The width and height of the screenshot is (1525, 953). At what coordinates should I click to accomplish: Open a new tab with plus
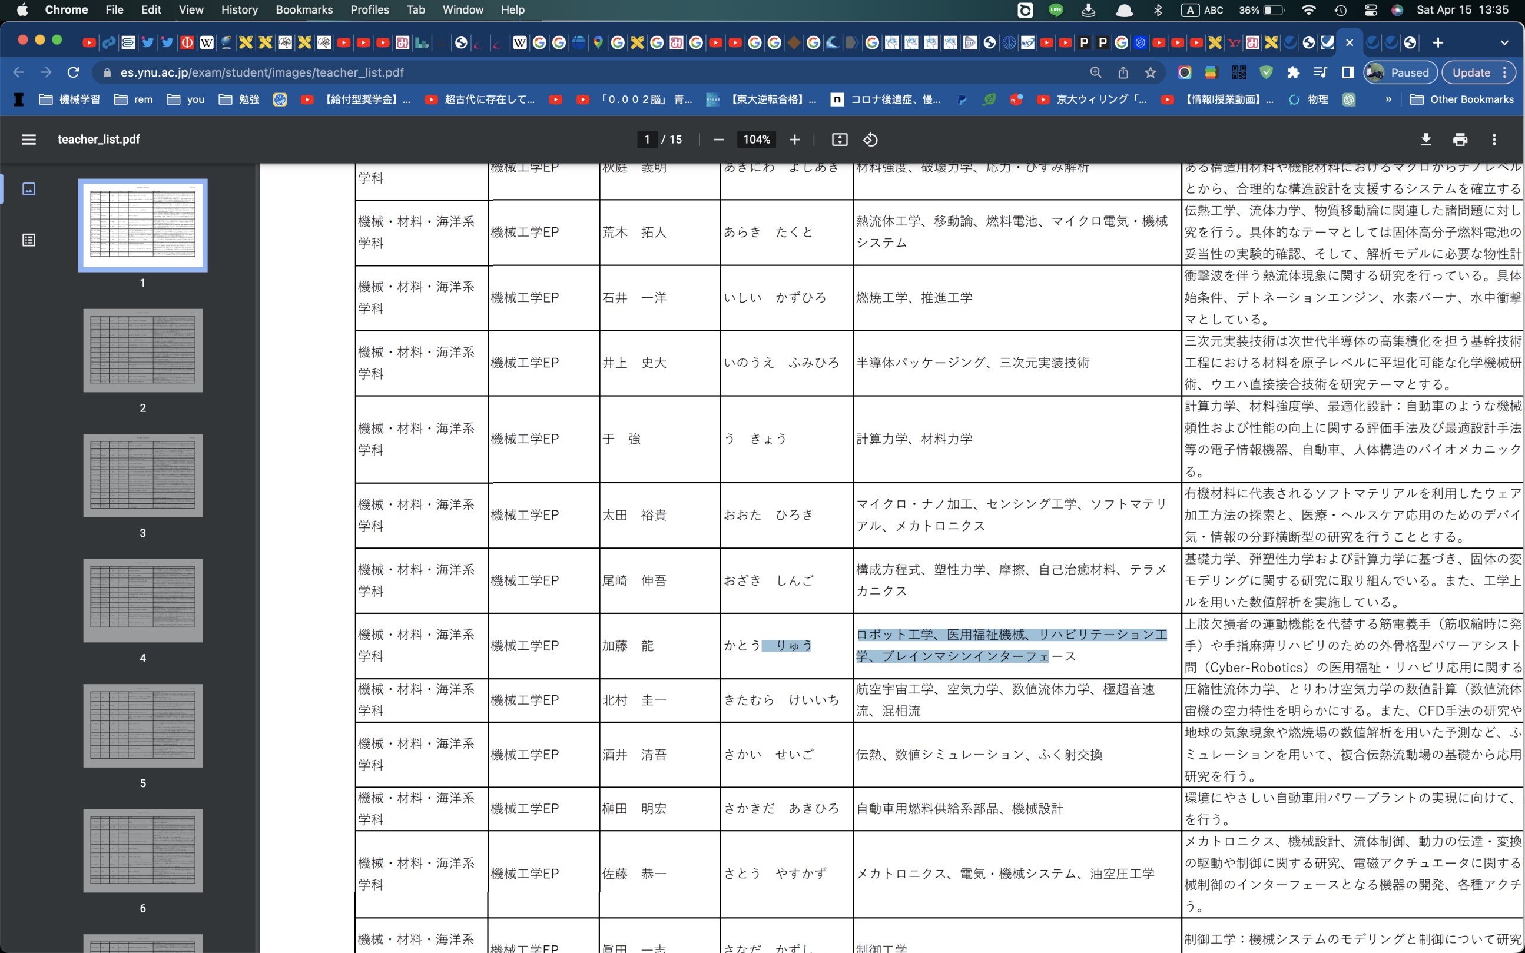(1437, 42)
